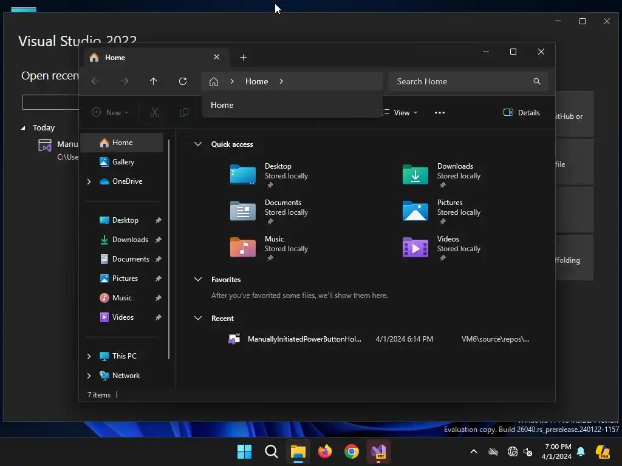Click Visual Studio recent search box

point(50,102)
